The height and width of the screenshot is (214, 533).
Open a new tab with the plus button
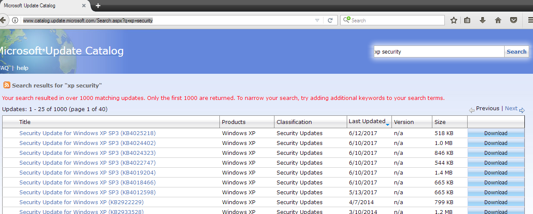click(98, 6)
